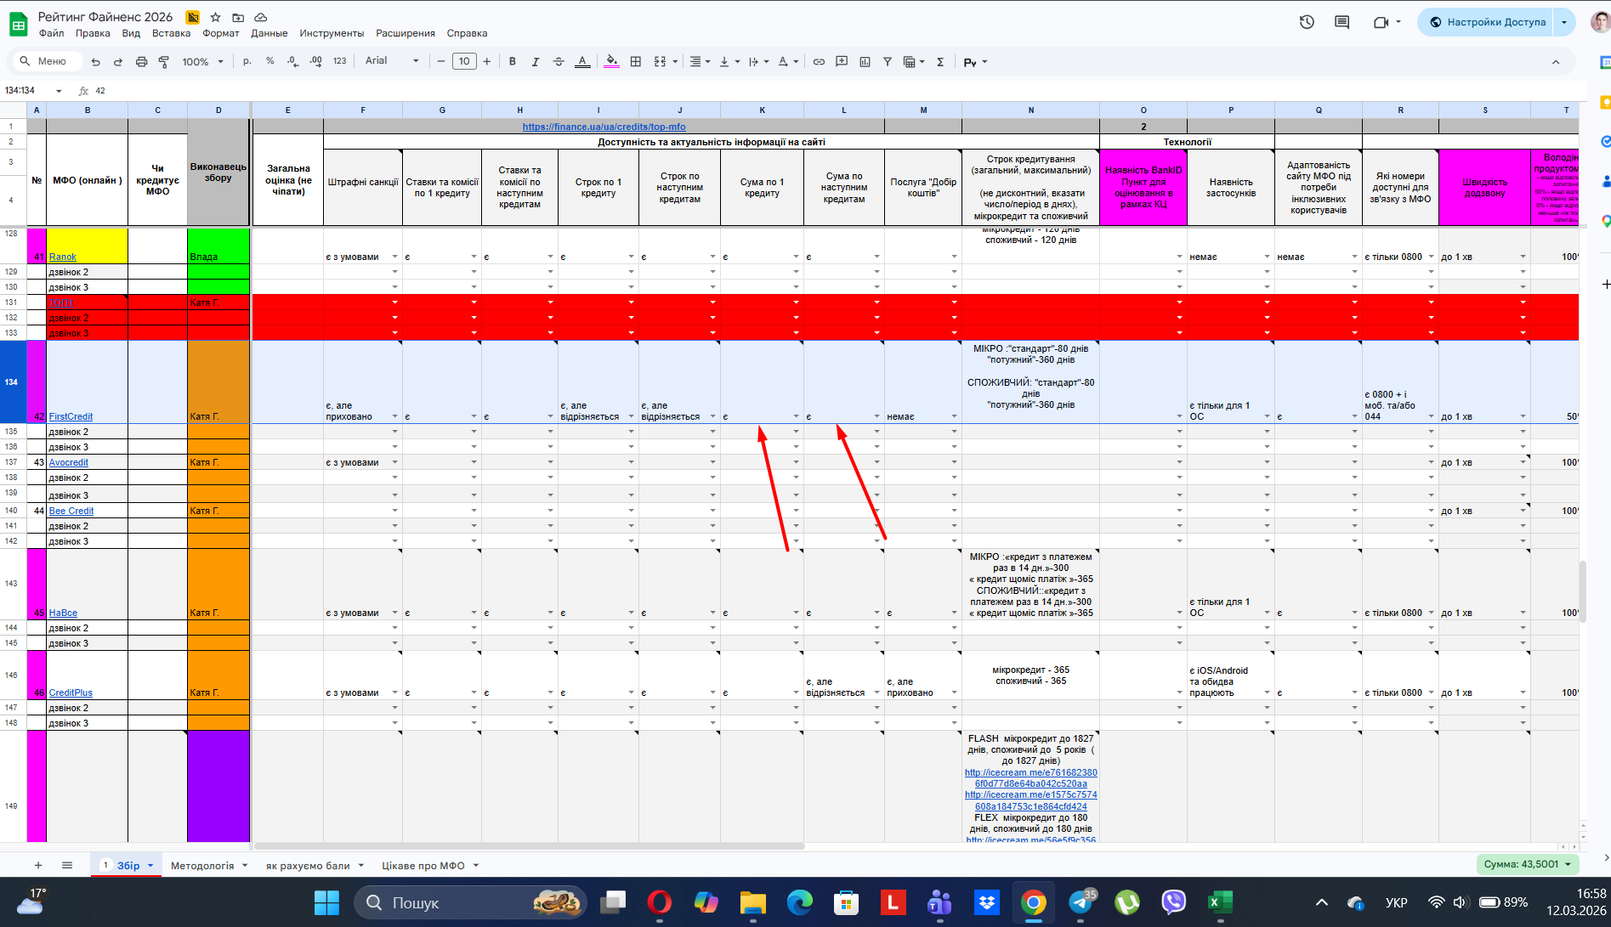The image size is (1611, 927).
Task: Click the borders grid icon
Action: point(635,62)
